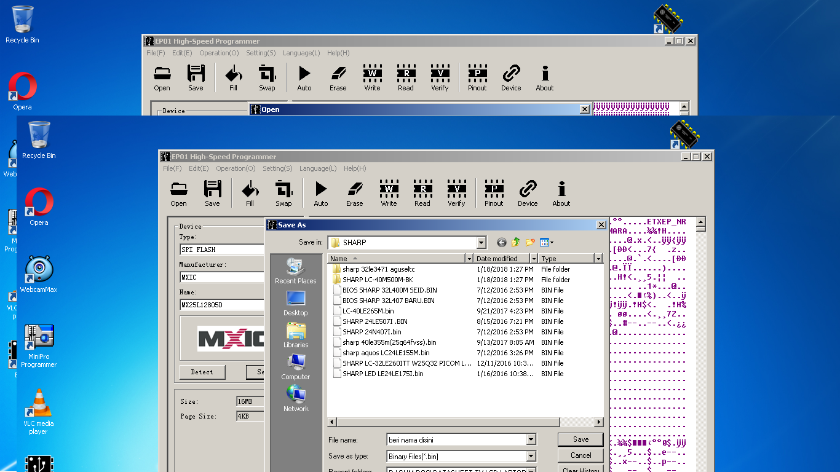
Task: Click file list horizontal scrollbar right arrow
Action: 599,422
